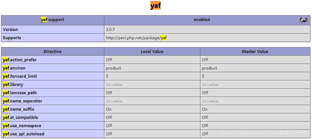Image resolution: width=312 pixels, height=139 pixels.
Task: Click the yaf.action_prefer directive name
Action: (20, 60)
